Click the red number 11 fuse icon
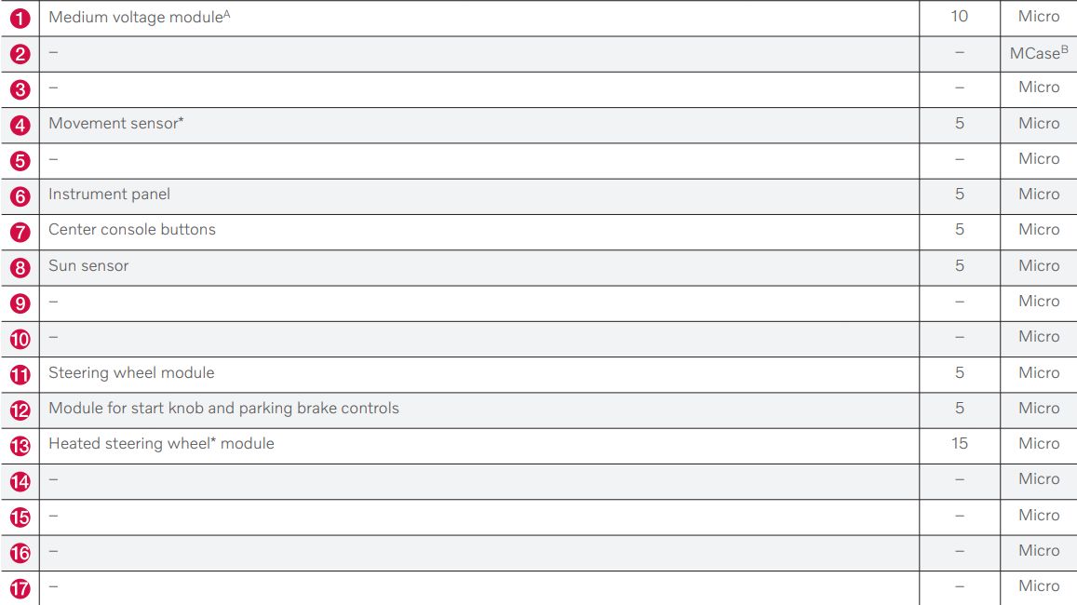Screen dimensions: 1077x605 (x=20, y=375)
